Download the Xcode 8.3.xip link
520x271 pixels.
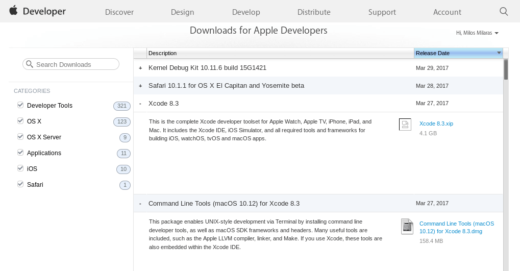pyautogui.click(x=436, y=124)
